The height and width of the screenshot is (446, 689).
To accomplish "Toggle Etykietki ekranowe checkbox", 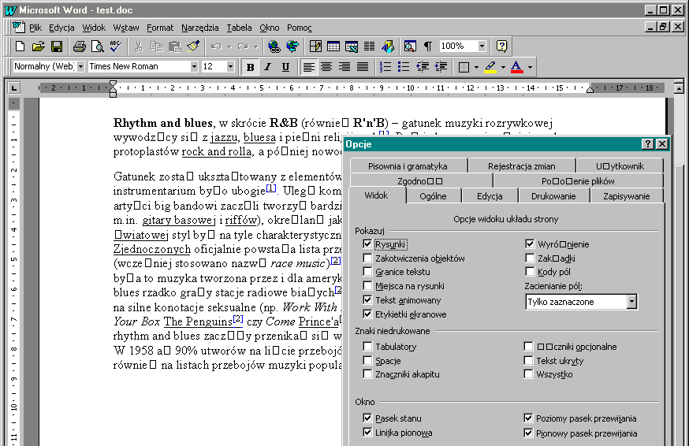I will pos(367,314).
